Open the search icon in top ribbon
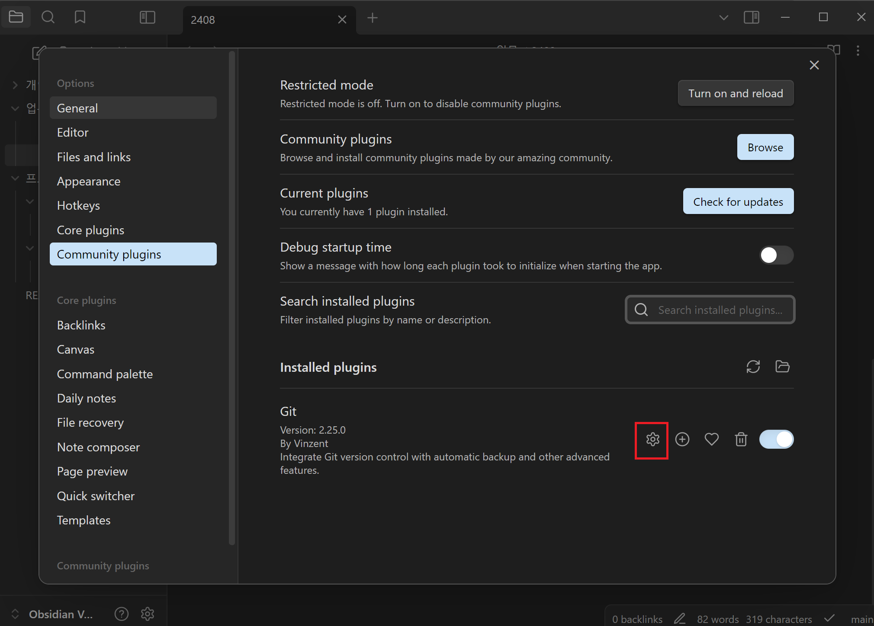Image resolution: width=874 pixels, height=626 pixels. click(48, 18)
